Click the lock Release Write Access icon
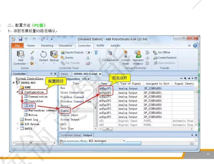The width and height of the screenshot is (214, 164). pyautogui.click(x=32, y=58)
